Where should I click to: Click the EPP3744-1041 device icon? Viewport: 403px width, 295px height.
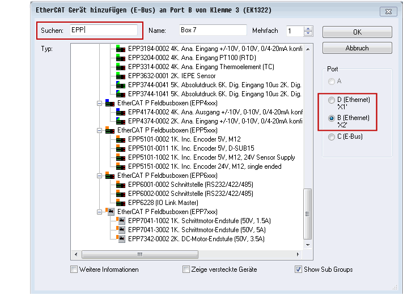pos(121,94)
